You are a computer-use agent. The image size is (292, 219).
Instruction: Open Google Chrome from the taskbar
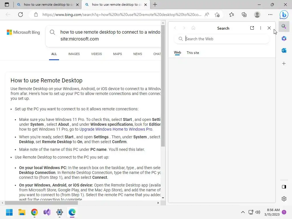(x=35, y=212)
